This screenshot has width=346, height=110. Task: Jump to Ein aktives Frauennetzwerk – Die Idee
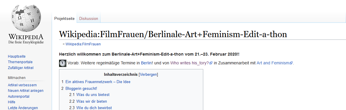coord(98,82)
